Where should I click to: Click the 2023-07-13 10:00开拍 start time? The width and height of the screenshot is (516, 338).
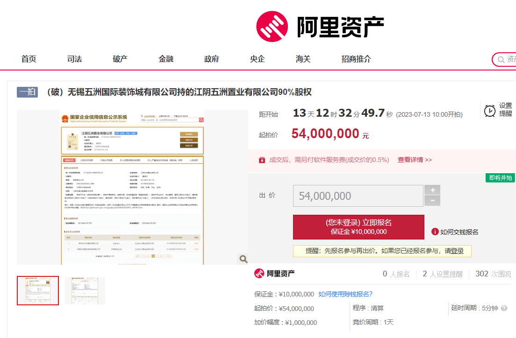point(429,114)
